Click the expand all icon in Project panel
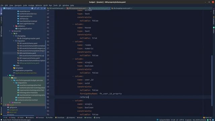 (35, 8)
